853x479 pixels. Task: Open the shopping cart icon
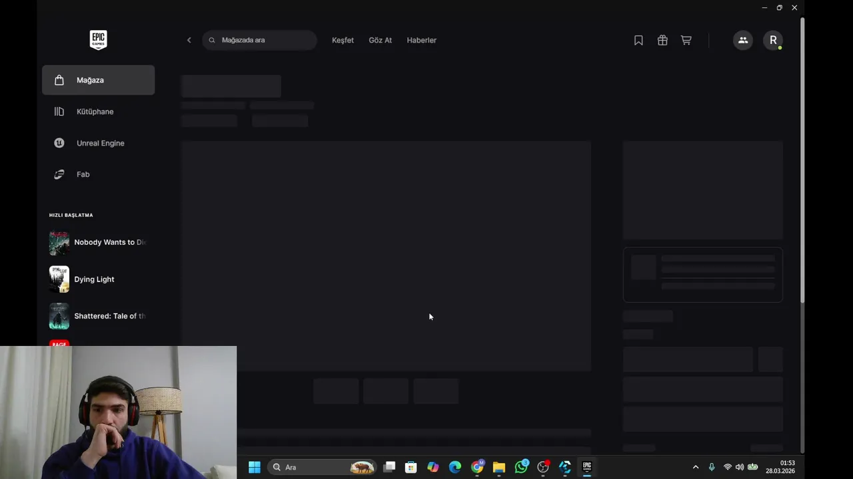pos(686,40)
